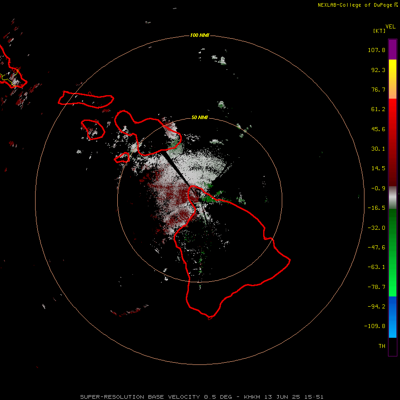
Task: Pick the purple segment of velocity scale
Action: coord(392,49)
